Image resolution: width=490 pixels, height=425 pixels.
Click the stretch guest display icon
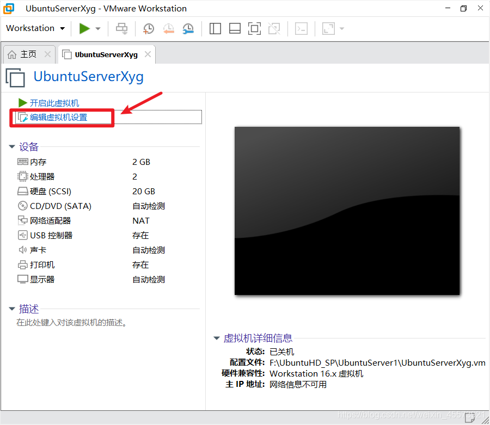(328, 28)
